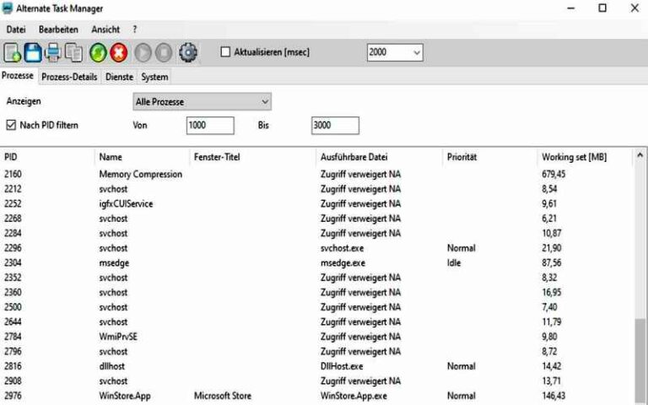Click the copy pages toolbar icon
The height and width of the screenshot is (405, 648).
click(74, 53)
